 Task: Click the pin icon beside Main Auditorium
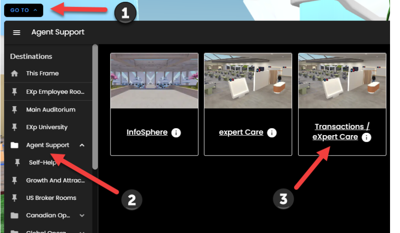[x=14, y=110]
